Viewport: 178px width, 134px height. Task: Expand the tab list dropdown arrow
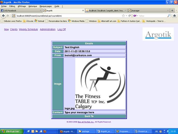(176, 10)
